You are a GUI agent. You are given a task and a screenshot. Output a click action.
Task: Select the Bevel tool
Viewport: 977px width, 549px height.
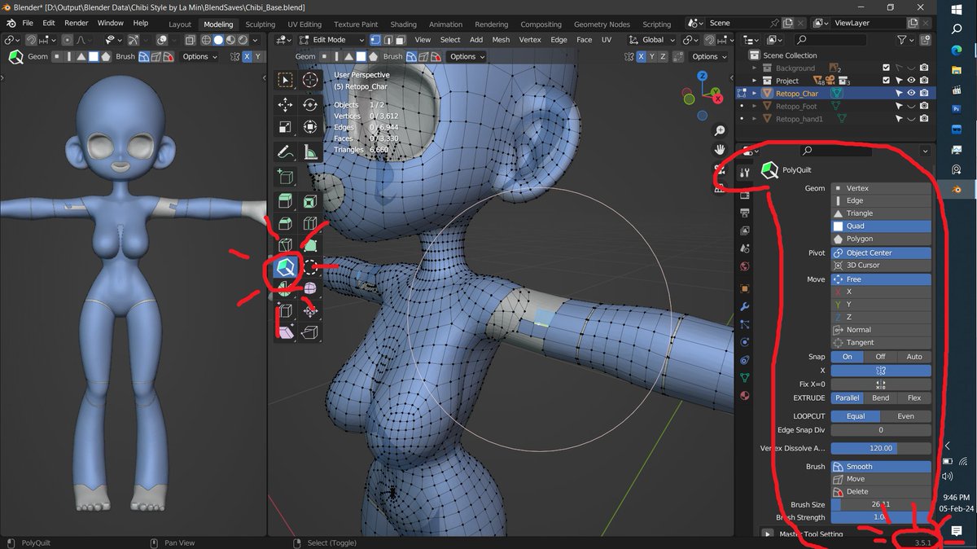click(286, 223)
